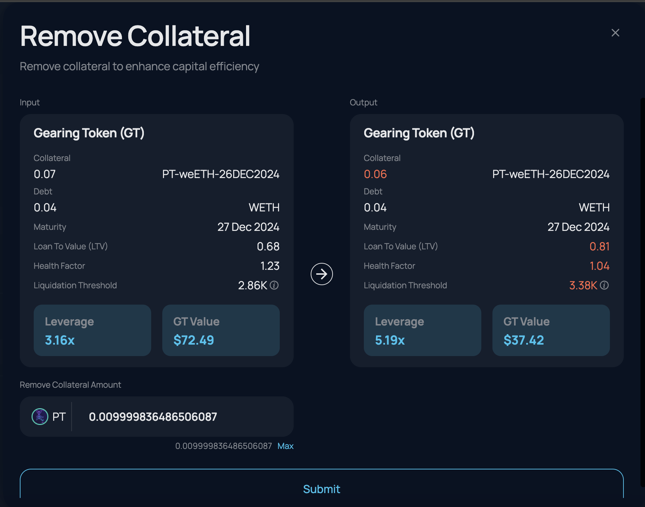Click the Remove Collateral heading
The width and height of the screenshot is (645, 507).
coord(135,36)
